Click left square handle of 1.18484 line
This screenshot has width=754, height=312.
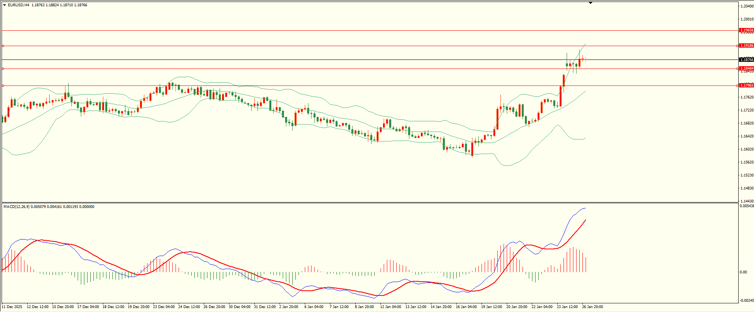pyautogui.click(x=3, y=69)
